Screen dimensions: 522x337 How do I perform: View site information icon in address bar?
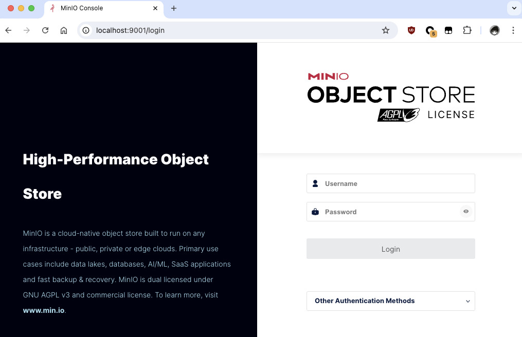86,30
